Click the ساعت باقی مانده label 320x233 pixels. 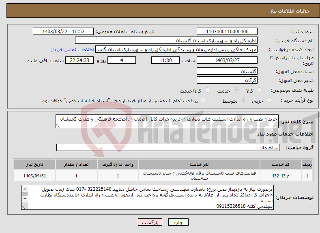click(x=45, y=60)
